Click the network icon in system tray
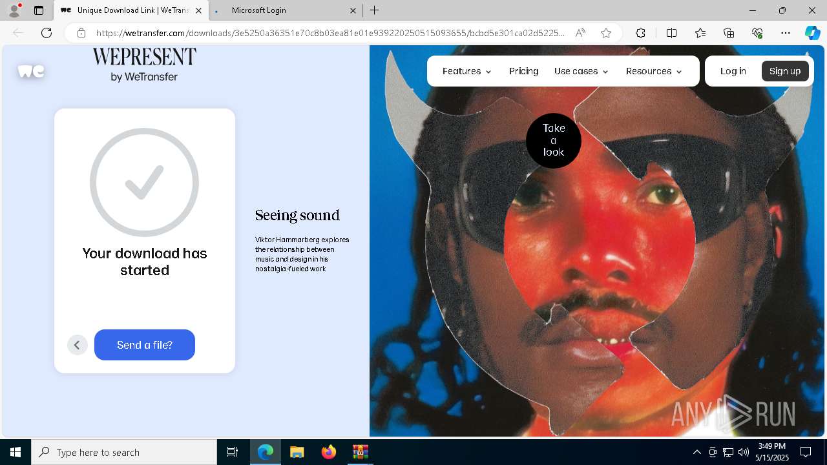 [x=728, y=452]
